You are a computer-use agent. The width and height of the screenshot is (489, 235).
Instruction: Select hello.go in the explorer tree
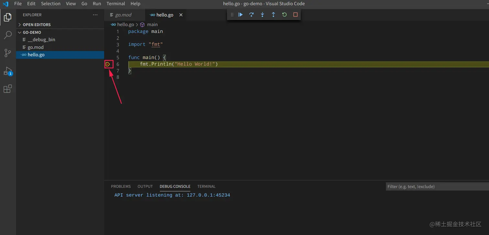coord(60,55)
